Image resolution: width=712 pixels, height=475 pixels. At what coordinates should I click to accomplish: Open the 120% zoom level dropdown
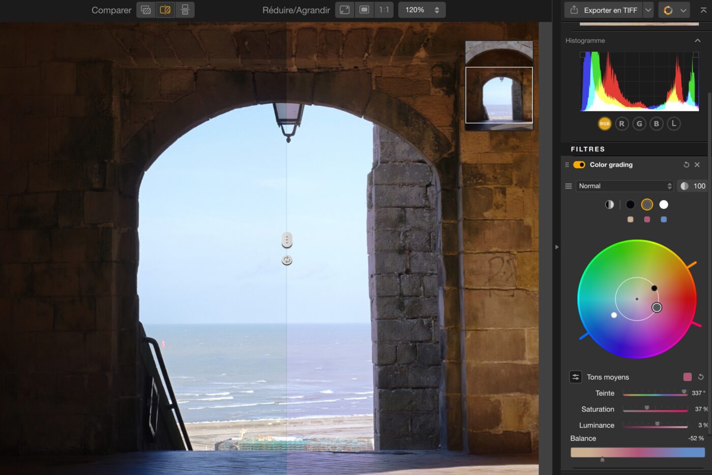(x=422, y=10)
